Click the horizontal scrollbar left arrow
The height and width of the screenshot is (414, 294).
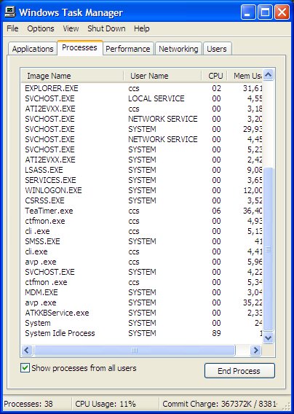coord(27,351)
